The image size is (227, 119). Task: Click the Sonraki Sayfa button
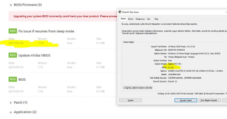pos(186,100)
